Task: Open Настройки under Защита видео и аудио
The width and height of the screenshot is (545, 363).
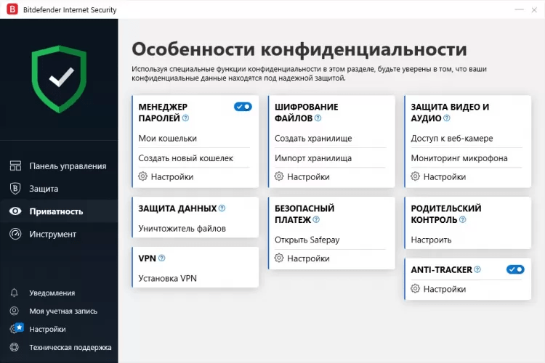Action: (x=444, y=176)
